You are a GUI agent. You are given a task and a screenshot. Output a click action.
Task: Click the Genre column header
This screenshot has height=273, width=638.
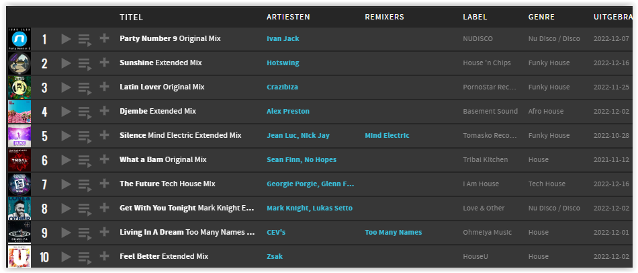(x=541, y=17)
